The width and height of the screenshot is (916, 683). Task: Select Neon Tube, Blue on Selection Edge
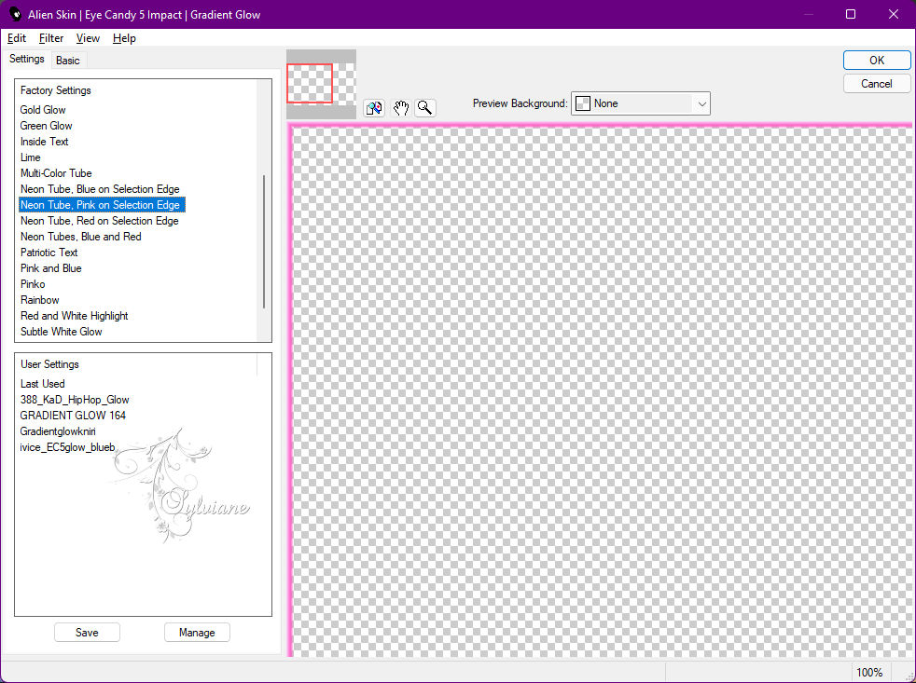pos(100,188)
